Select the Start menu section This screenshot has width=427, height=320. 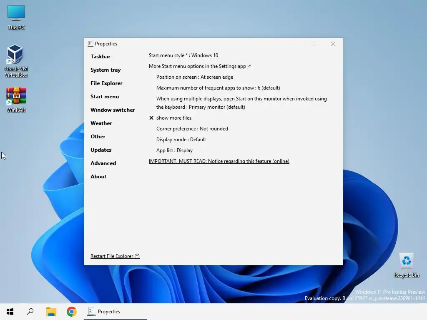point(105,97)
